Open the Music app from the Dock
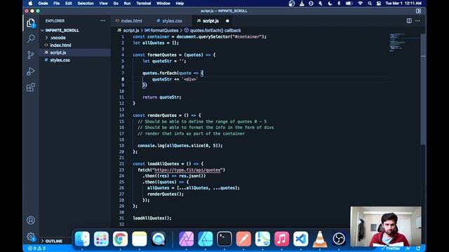This screenshot has height=252, width=449. pos(281,239)
